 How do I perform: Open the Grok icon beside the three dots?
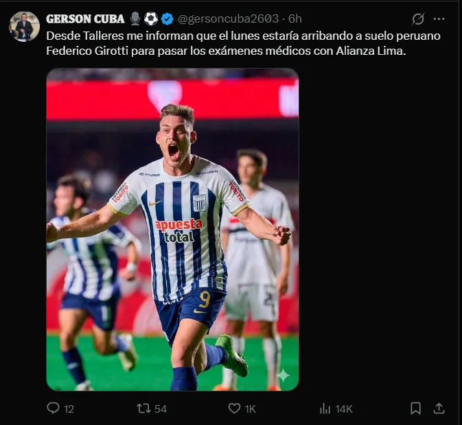coord(417,19)
